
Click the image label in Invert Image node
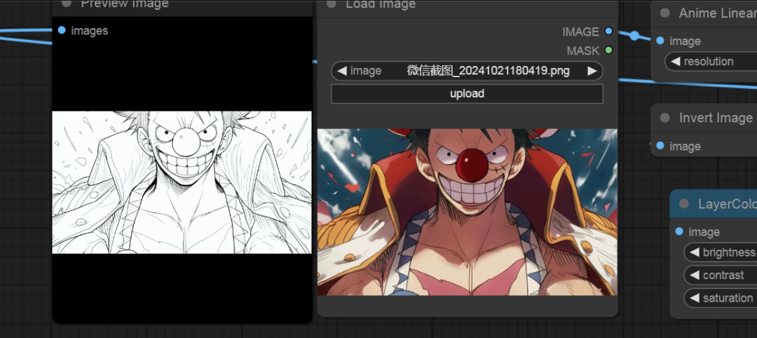click(685, 147)
